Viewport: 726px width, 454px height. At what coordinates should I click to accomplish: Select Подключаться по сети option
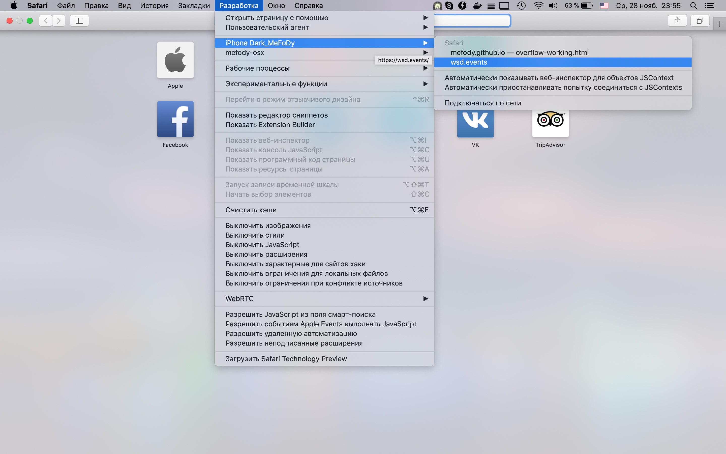482,102
